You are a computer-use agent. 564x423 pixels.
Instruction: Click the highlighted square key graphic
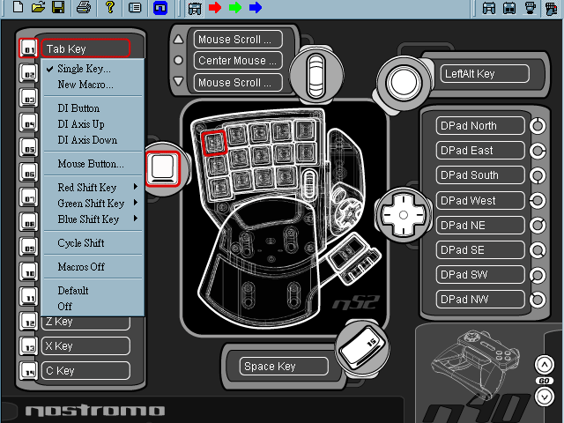point(163,168)
